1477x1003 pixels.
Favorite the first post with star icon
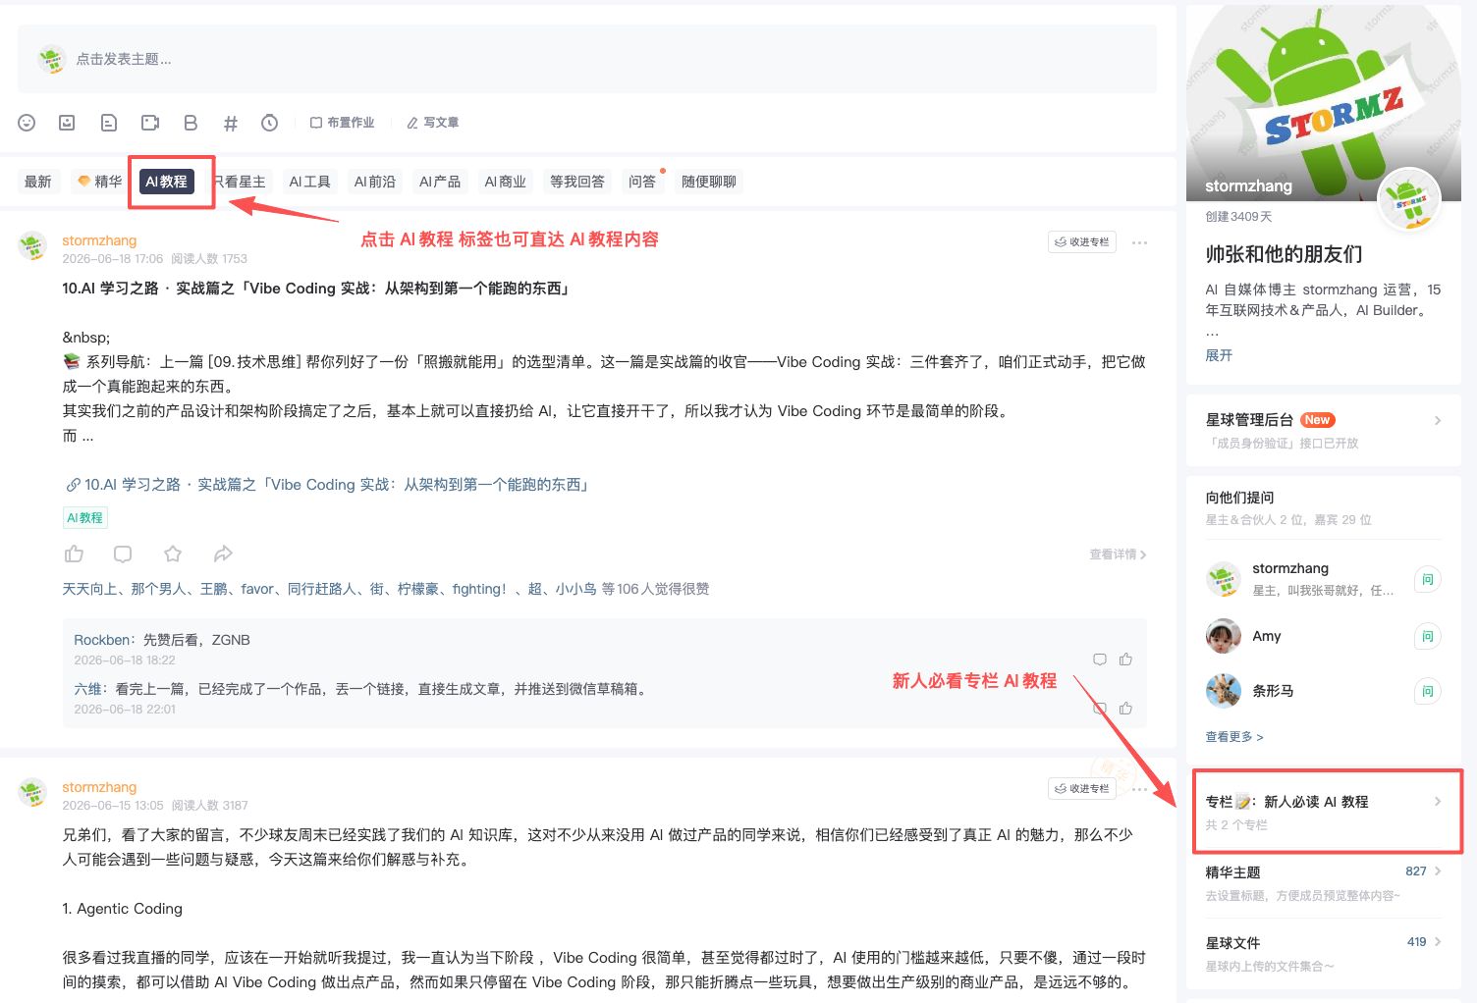point(173,554)
